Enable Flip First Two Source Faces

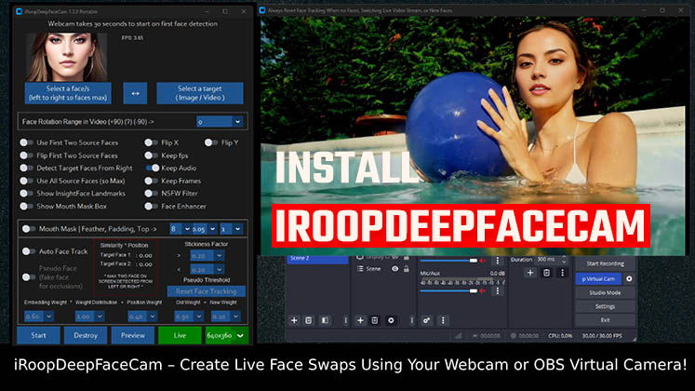27,155
